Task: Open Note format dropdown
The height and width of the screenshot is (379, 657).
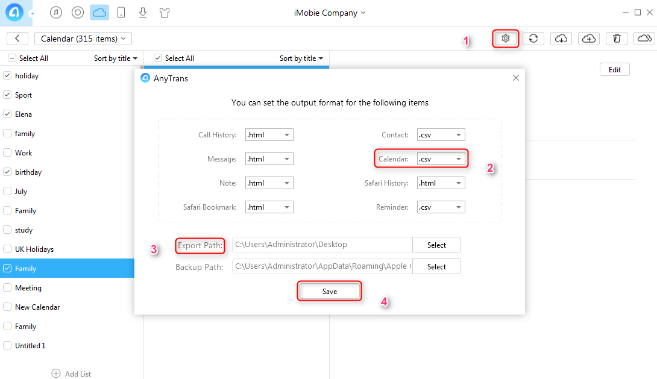Action: (x=269, y=183)
